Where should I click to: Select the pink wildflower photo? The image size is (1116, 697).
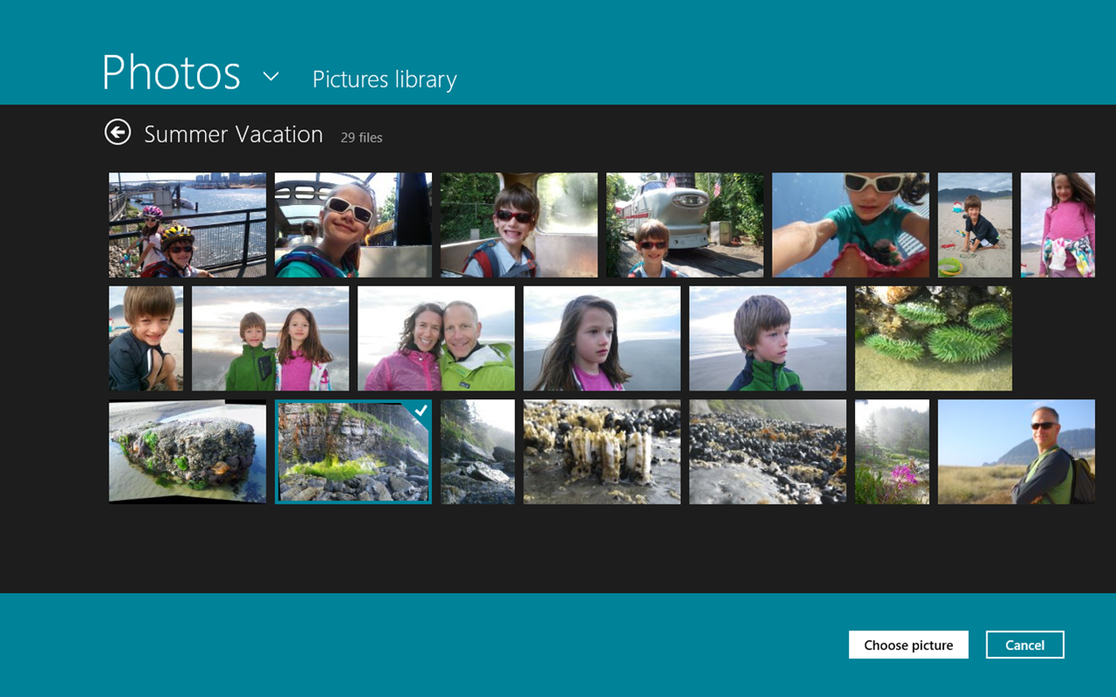892,452
